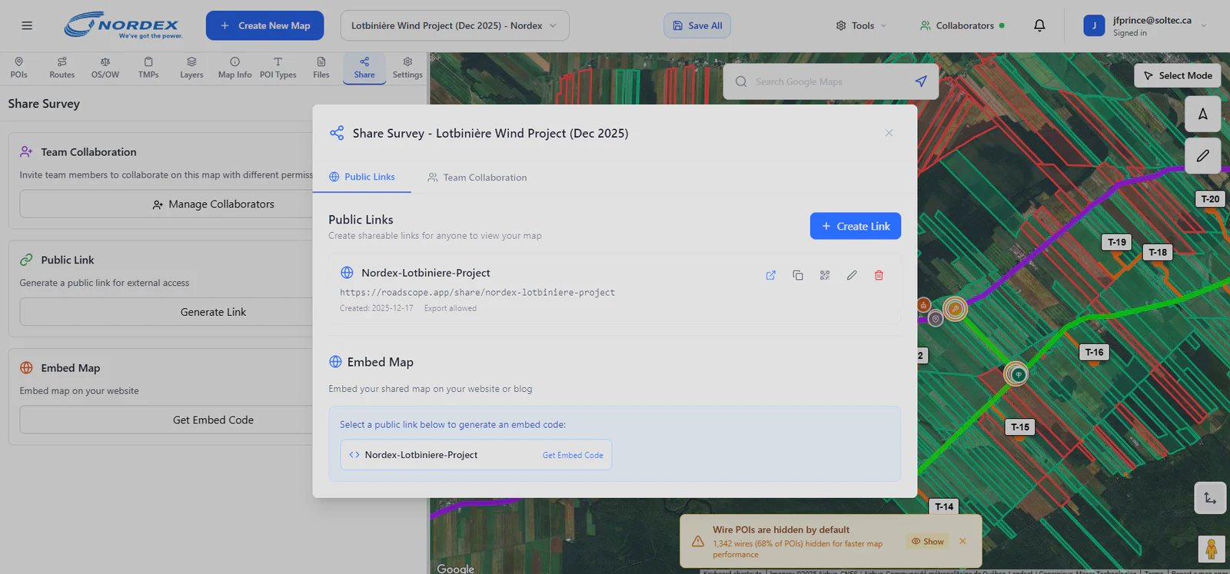The width and height of the screenshot is (1230, 574).
Task: Open the Files panel
Action: 321,68
